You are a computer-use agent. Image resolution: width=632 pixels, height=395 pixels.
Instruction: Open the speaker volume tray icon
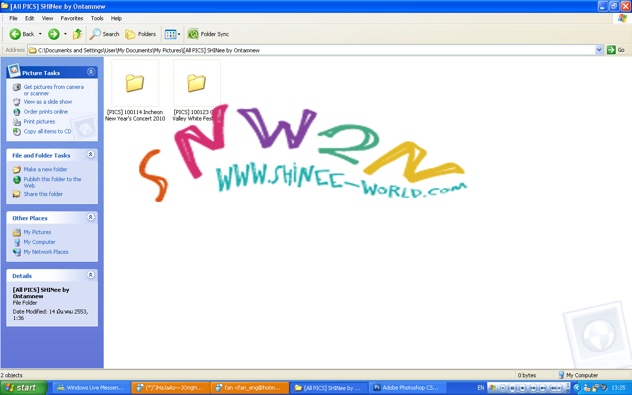coord(604,388)
